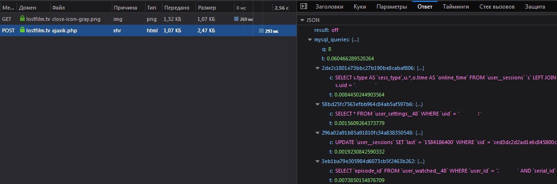Select the GET close-icon-gray.png request row
Image resolution: width=557 pixels, height=184 pixels.
point(148,19)
